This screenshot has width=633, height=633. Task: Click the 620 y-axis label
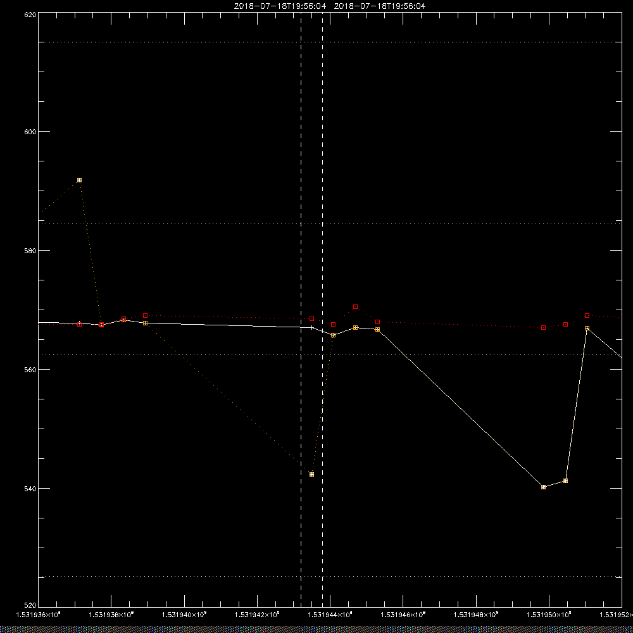(30, 14)
